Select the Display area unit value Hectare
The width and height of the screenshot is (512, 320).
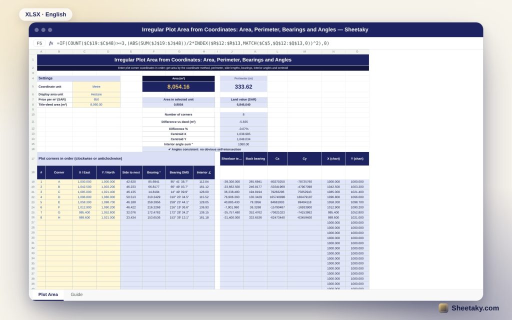coord(96,94)
